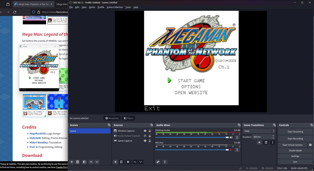Lock the Audio Output Capture source
314x171 pixels.
150,136
